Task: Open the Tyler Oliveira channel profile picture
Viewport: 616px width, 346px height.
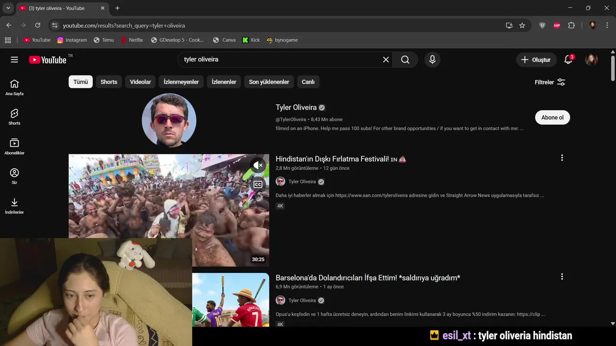Action: point(169,120)
